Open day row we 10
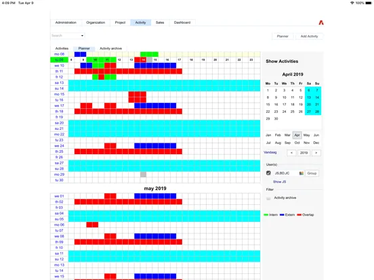 [59, 66]
